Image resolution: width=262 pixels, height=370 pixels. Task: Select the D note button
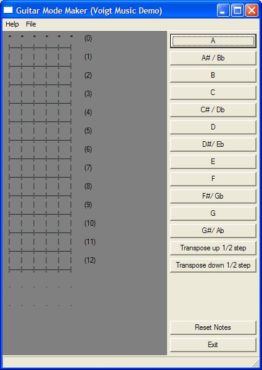(x=213, y=127)
